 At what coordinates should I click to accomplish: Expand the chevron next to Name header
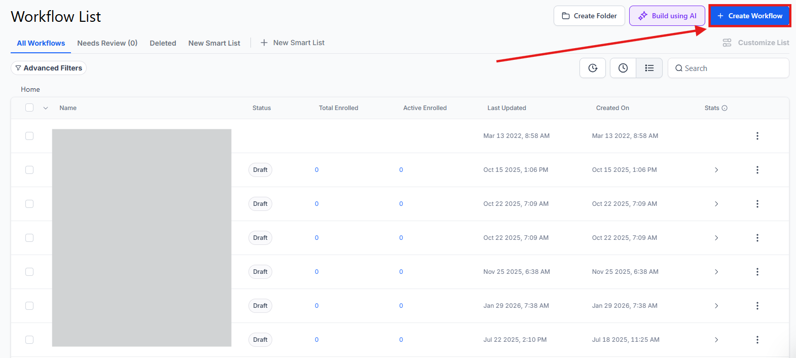coord(46,108)
